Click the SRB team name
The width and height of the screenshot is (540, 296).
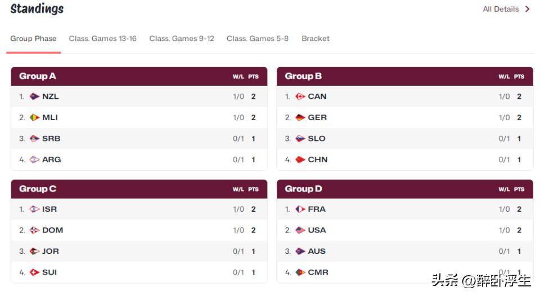coord(51,139)
